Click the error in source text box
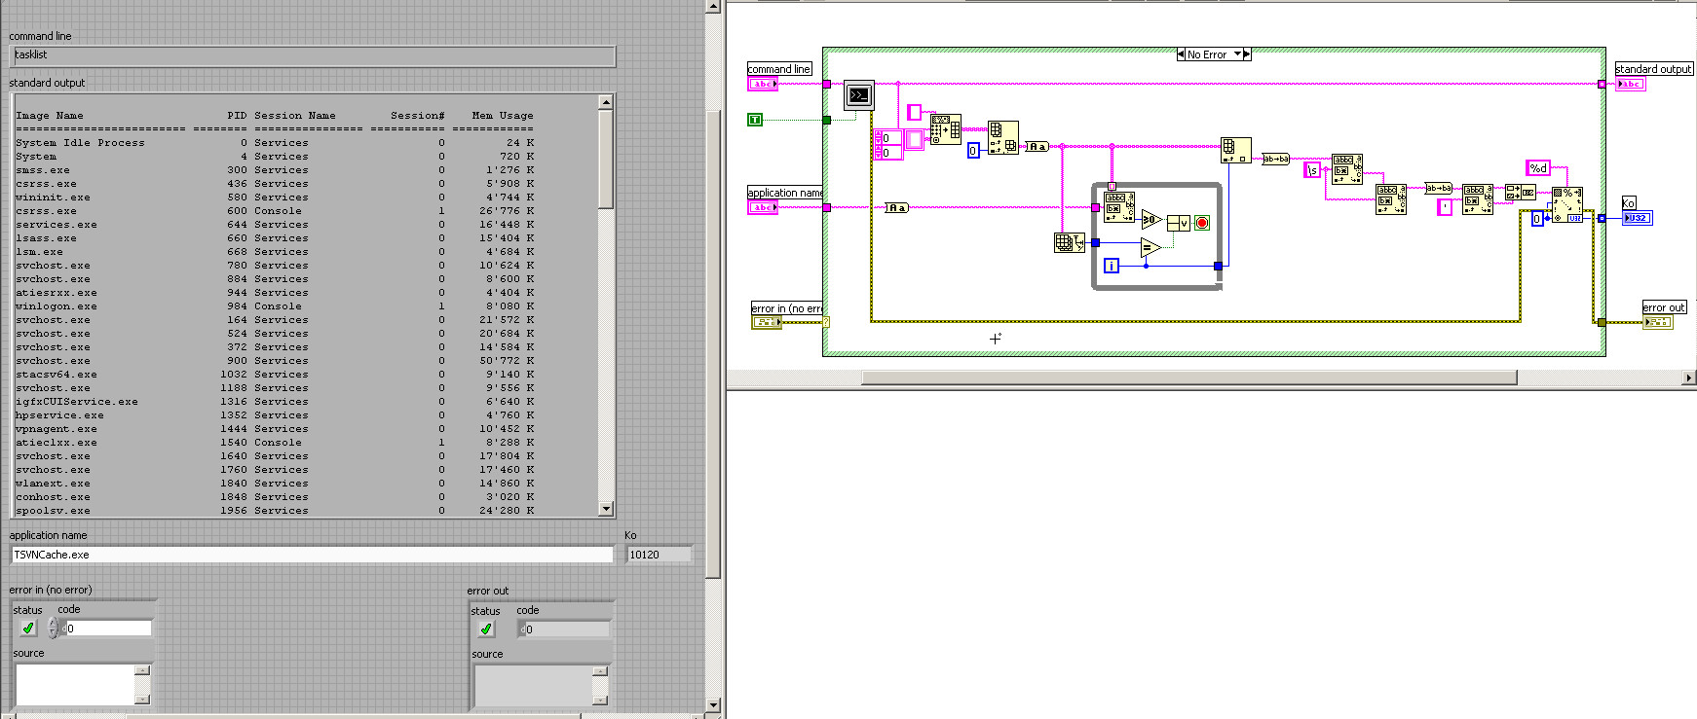 tap(75, 685)
